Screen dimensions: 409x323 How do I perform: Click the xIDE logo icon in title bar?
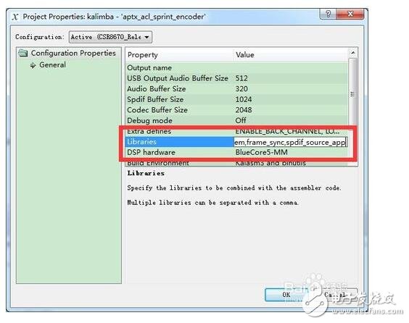click(15, 17)
